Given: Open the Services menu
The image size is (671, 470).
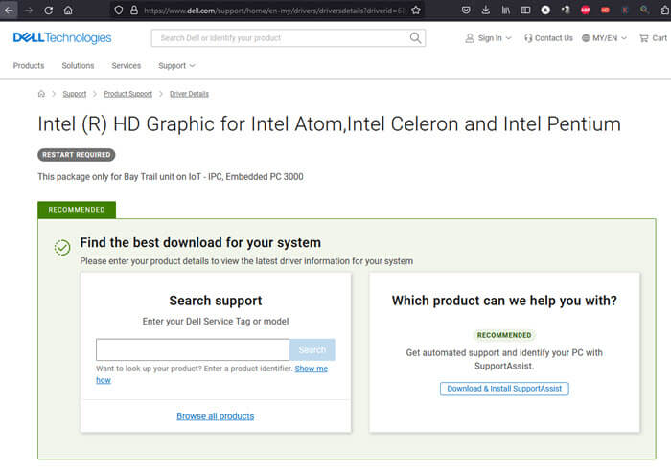Looking at the screenshot, I should (127, 66).
